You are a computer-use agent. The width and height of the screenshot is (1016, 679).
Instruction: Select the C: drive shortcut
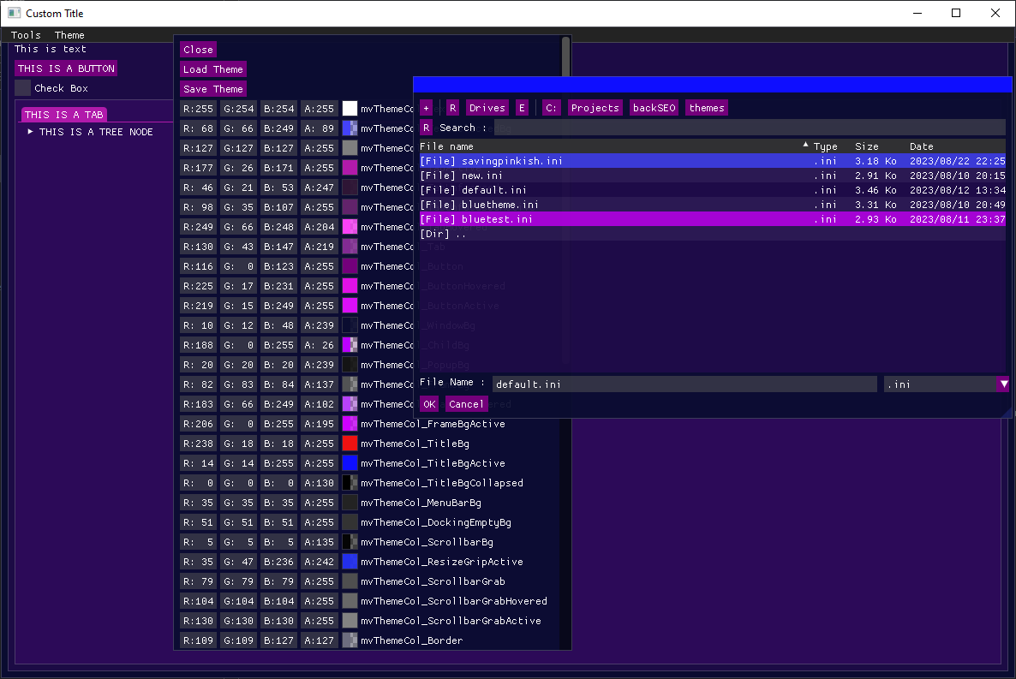552,108
